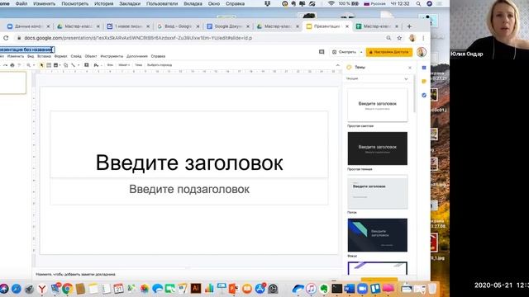Click the presentation title field
Image resolution: width=529 pixels, height=297 pixels.
pos(26,49)
